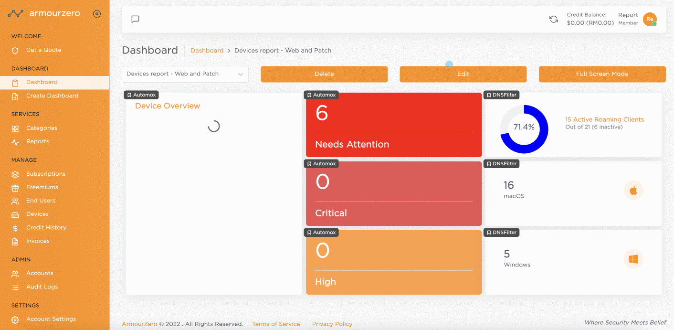This screenshot has height=330, width=674.
Task: Click the gift icon beside Freemiums
Action: pos(15,188)
